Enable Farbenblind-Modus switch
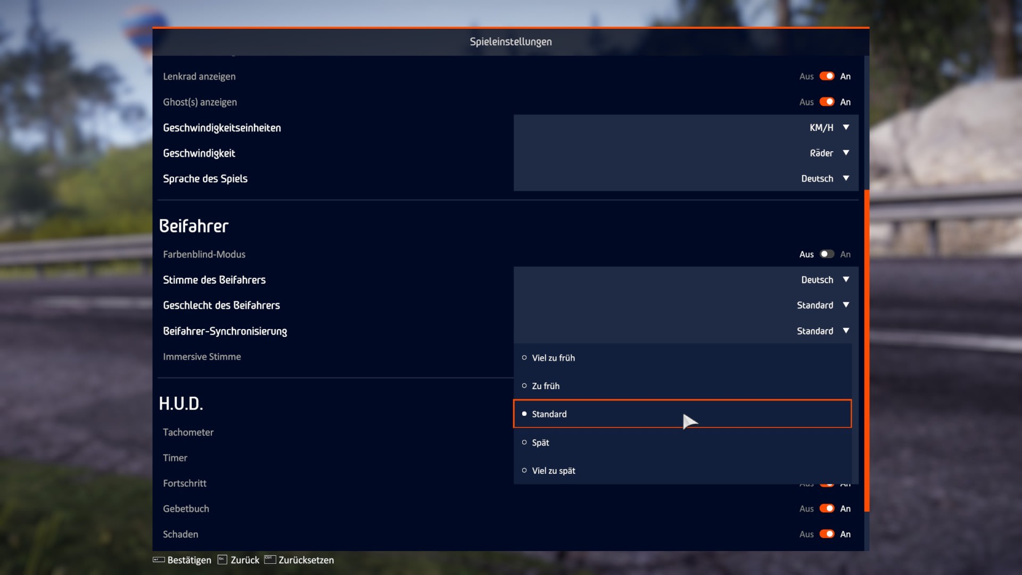 click(x=827, y=254)
